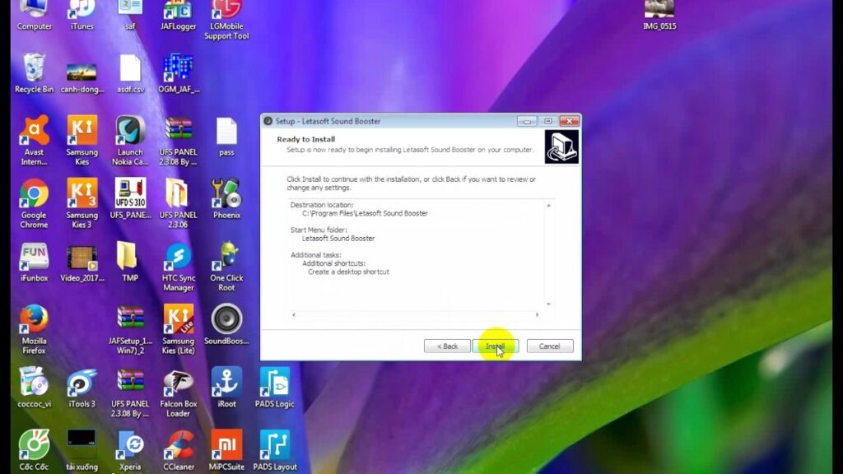The image size is (843, 474).
Task: Open Samsung Kies (Lite) shortcut
Action: (x=178, y=329)
